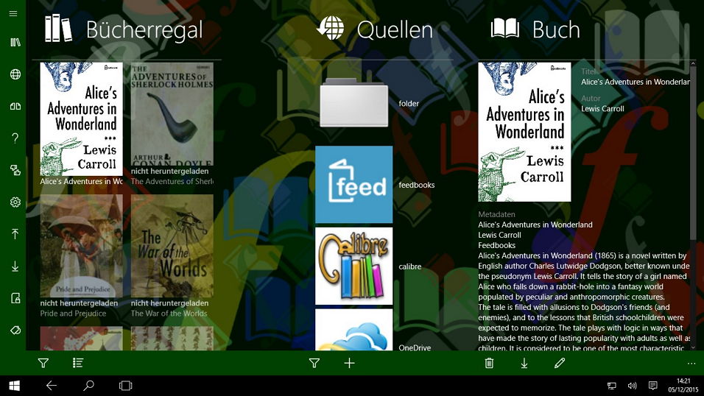Open the bookshelf icon in the sidebar
The image size is (704, 396).
(15, 42)
